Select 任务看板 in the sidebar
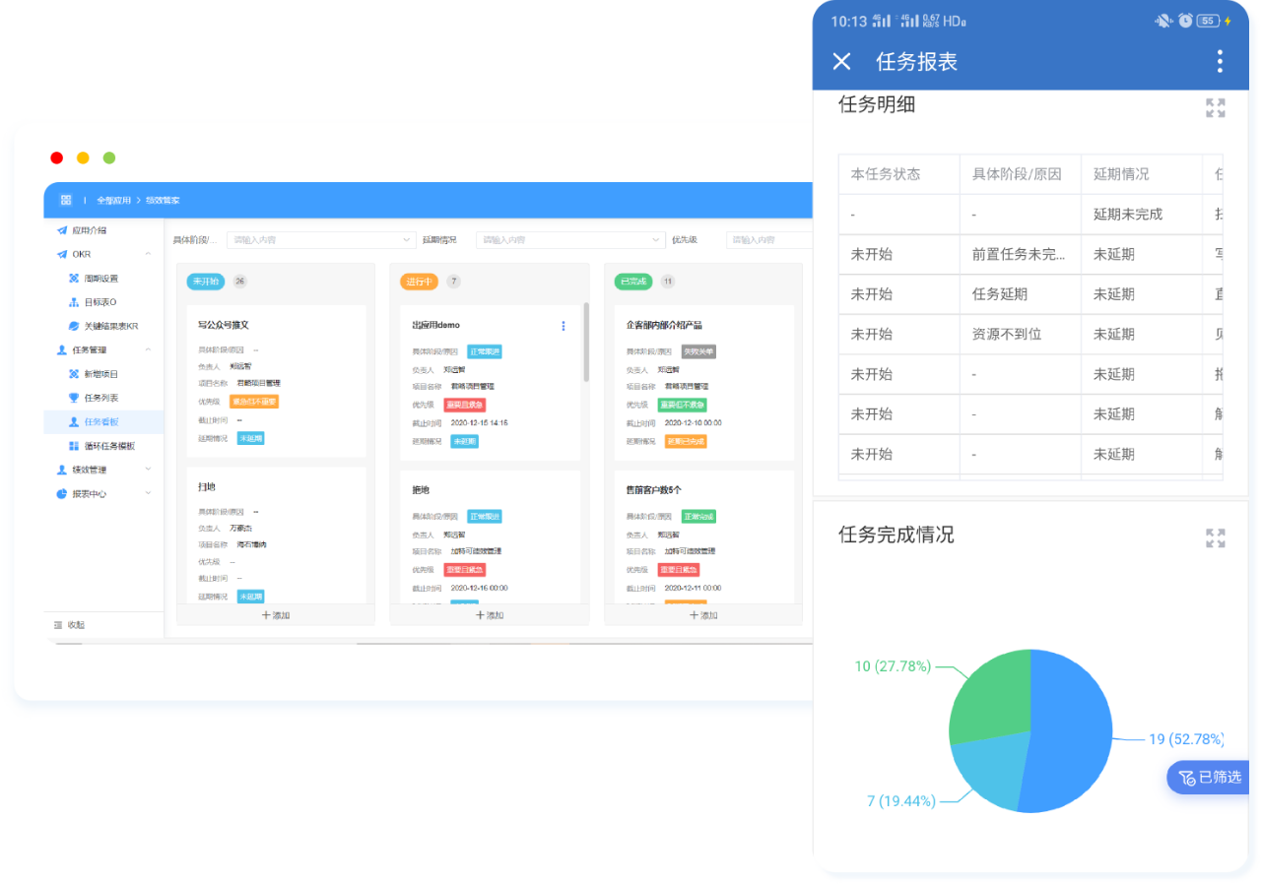Image resolution: width=1261 pixels, height=884 pixels. (x=103, y=422)
